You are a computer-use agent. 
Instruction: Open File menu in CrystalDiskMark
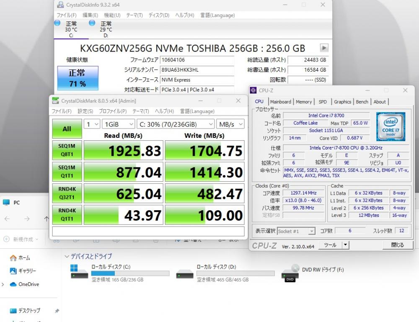62,111
